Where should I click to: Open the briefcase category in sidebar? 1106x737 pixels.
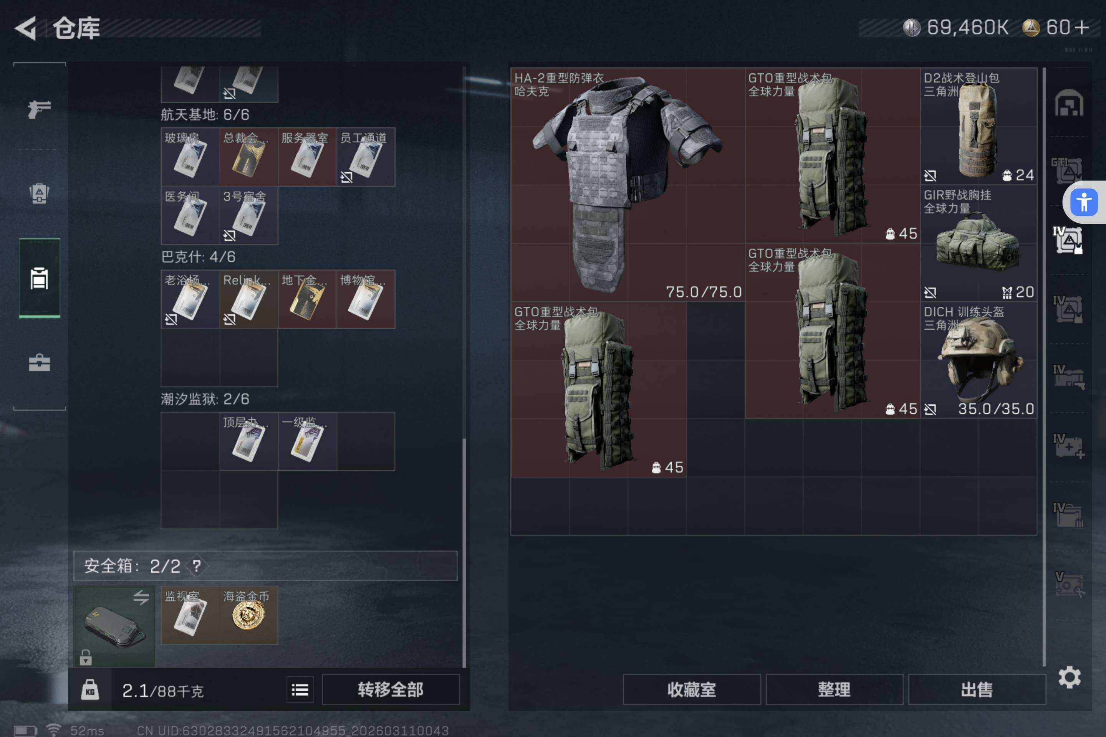click(x=40, y=362)
